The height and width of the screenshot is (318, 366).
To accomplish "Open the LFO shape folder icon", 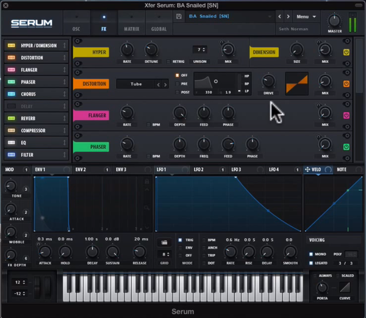I will 164,242.
